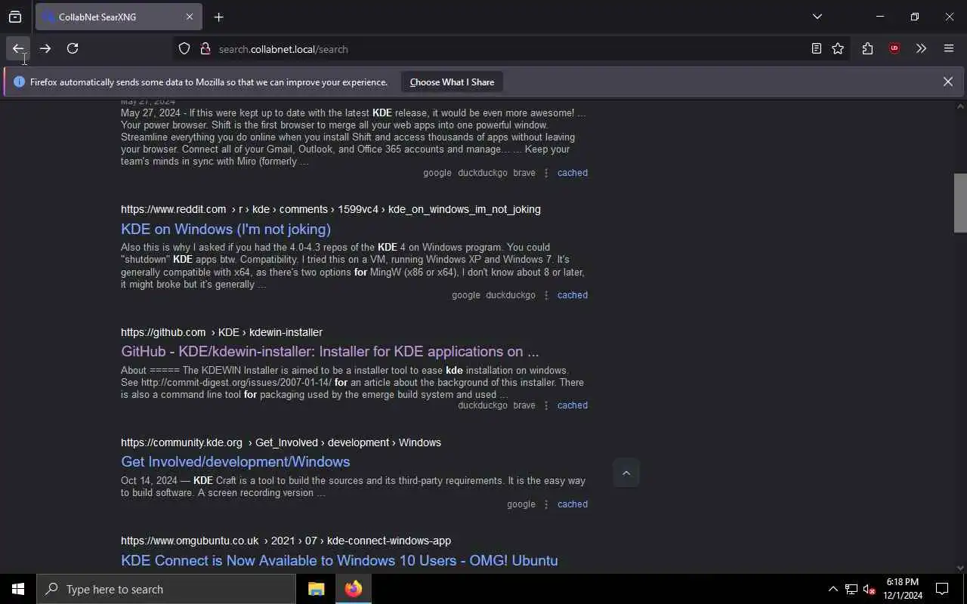Open the Firefox application menu
This screenshot has width=967, height=604.
(949, 49)
